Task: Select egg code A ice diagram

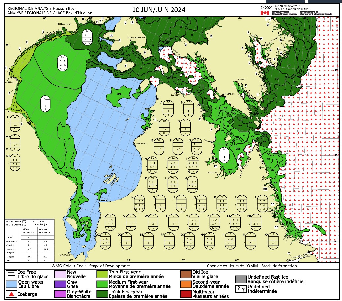Action: coord(168,108)
